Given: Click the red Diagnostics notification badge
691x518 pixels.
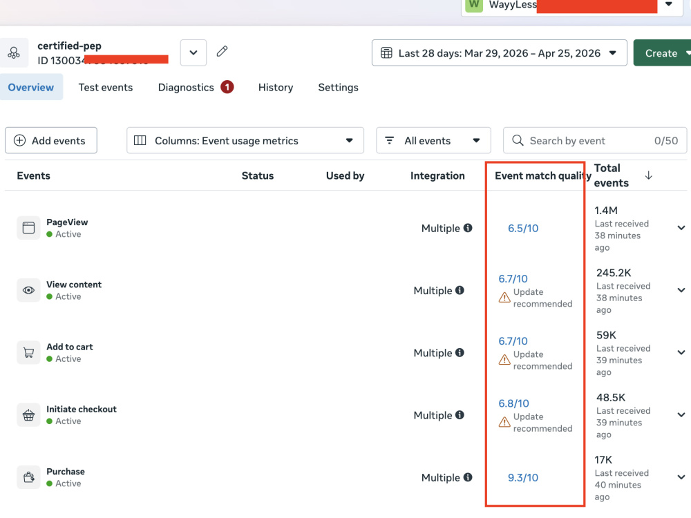Looking at the screenshot, I should click(x=227, y=87).
